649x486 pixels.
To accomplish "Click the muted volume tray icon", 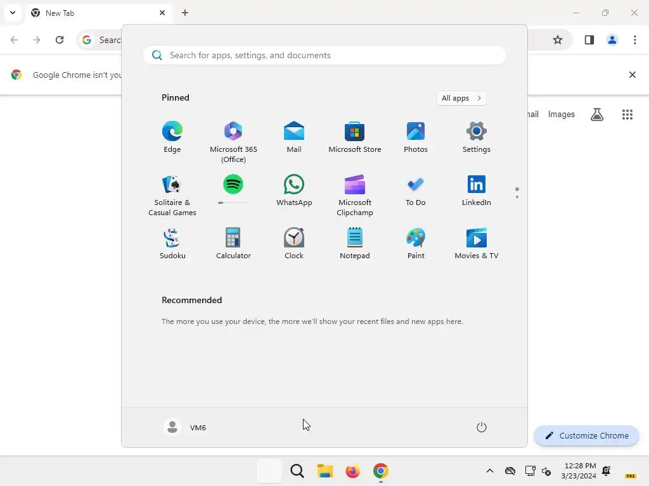I will [x=546, y=471].
